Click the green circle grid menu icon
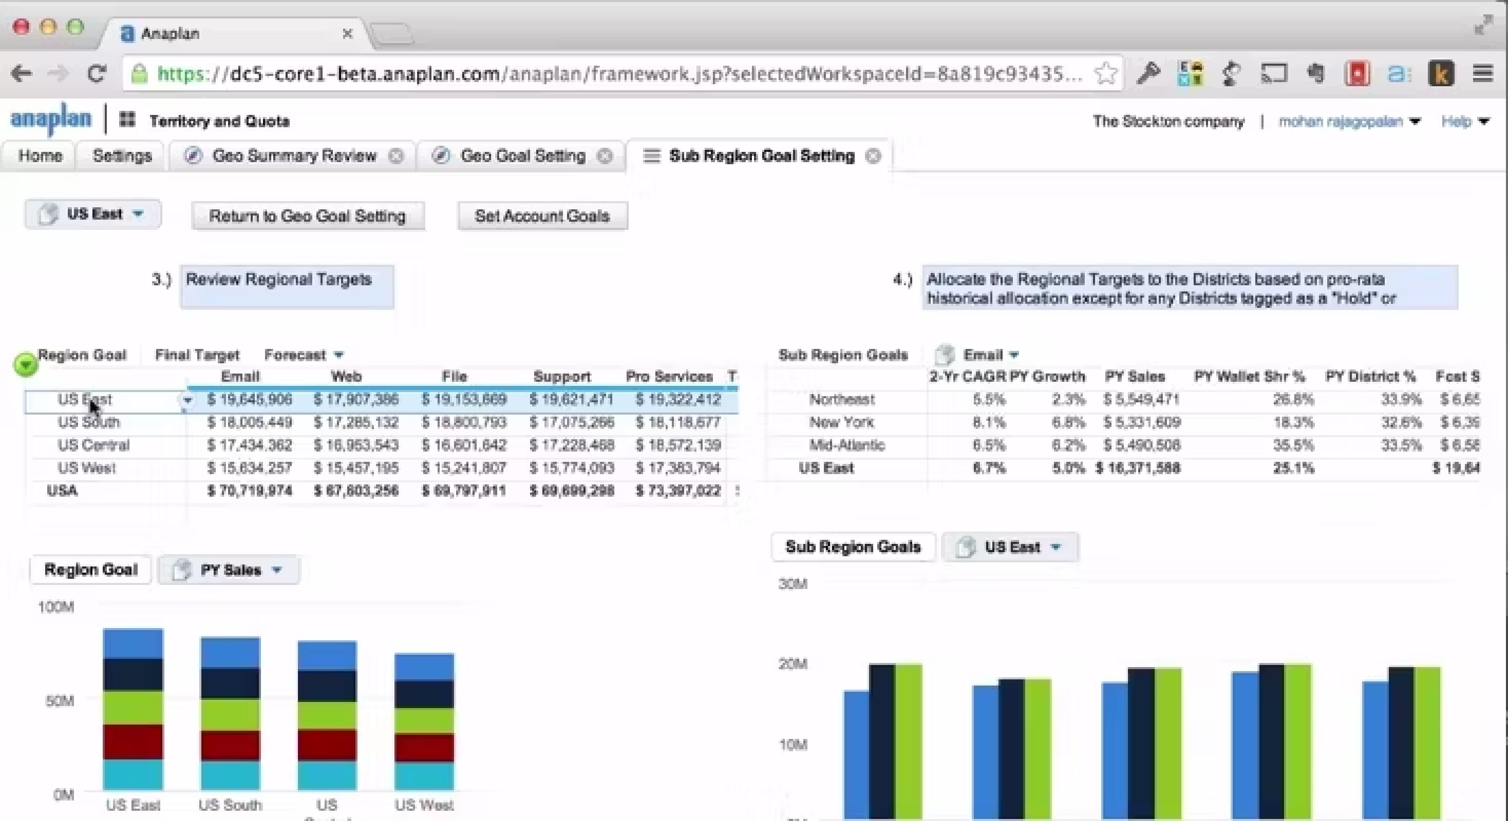The width and height of the screenshot is (1508, 821). 25,364
